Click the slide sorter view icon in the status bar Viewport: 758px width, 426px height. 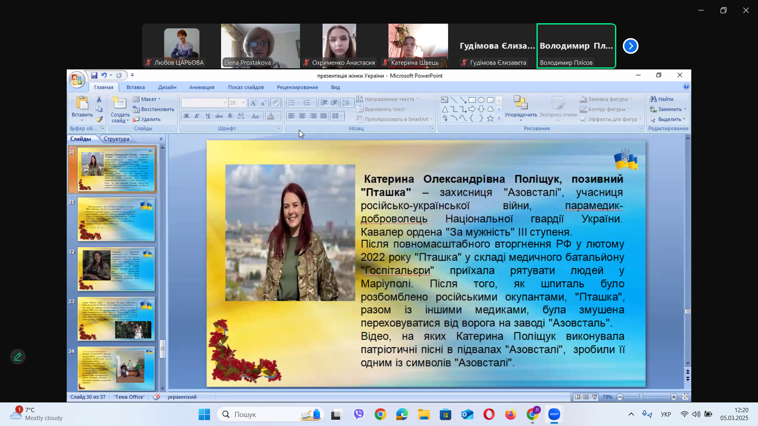click(586, 397)
